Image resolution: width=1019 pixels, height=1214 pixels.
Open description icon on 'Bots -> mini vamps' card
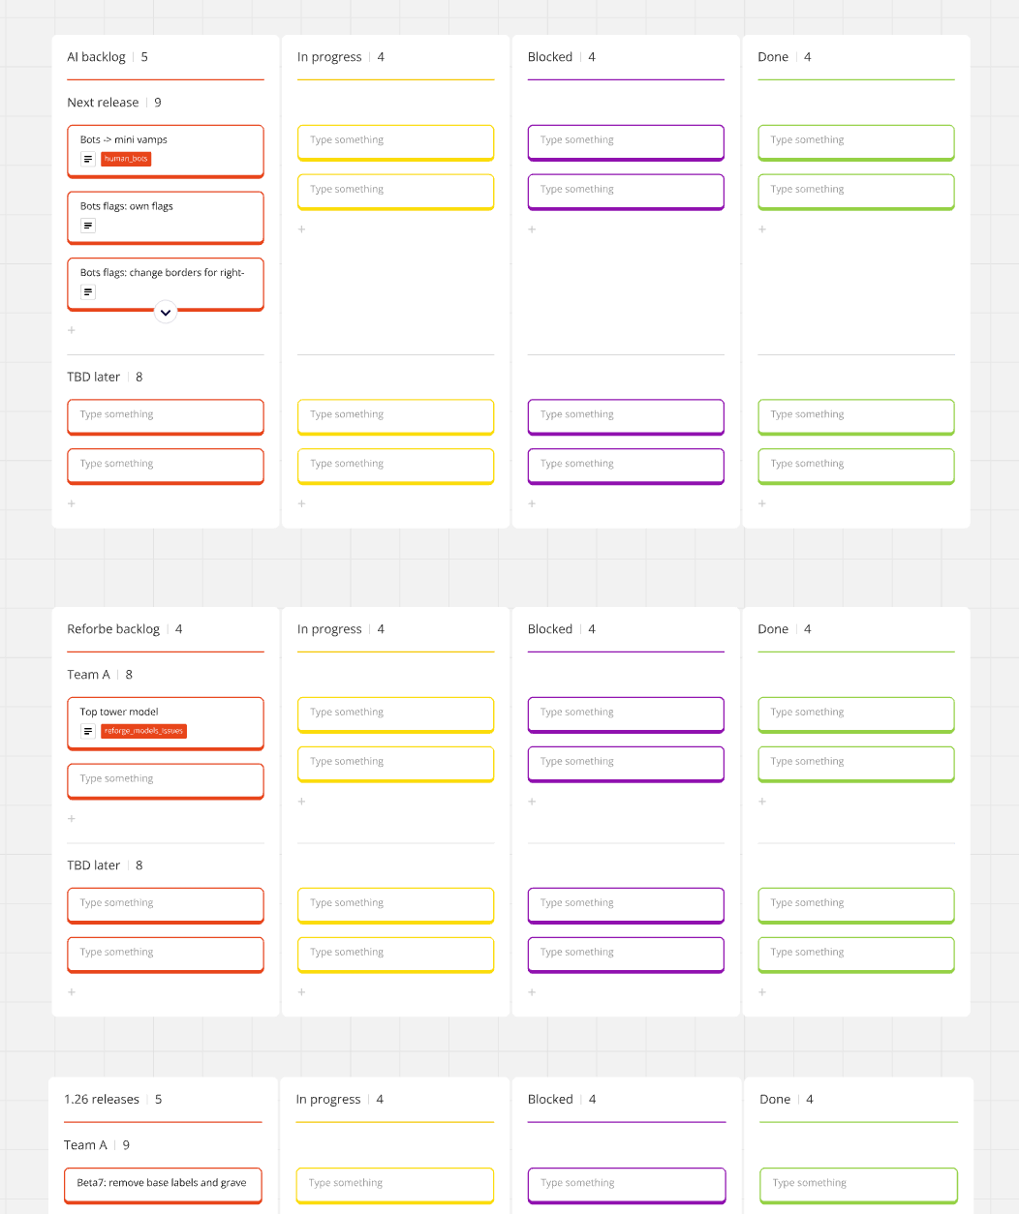[x=88, y=159]
